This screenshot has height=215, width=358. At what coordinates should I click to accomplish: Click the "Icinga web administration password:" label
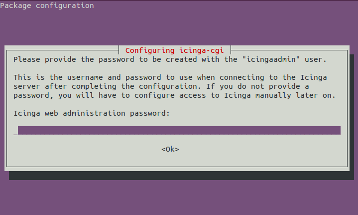[x=92, y=113]
